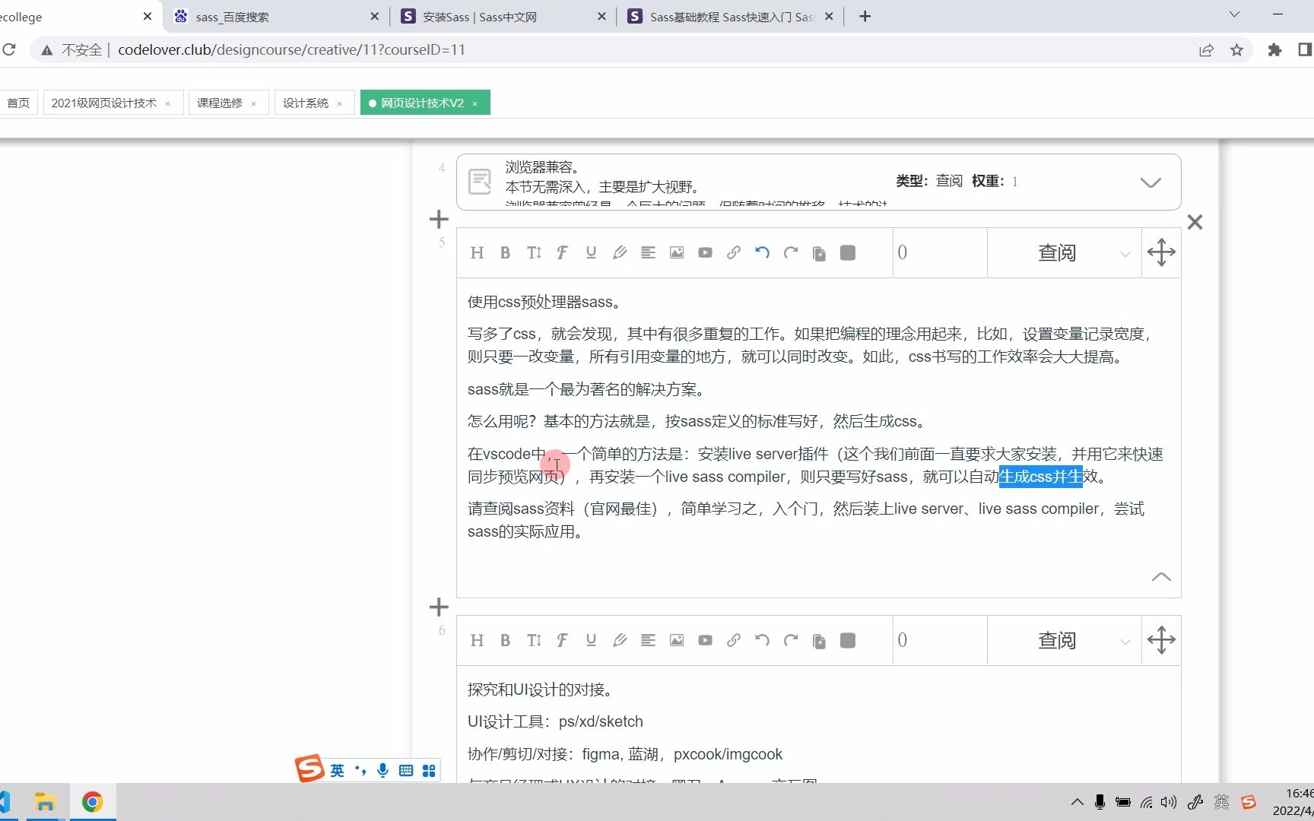Select highlighter pen tool in block 5
Viewport: 1314px width, 821px height.
[620, 253]
